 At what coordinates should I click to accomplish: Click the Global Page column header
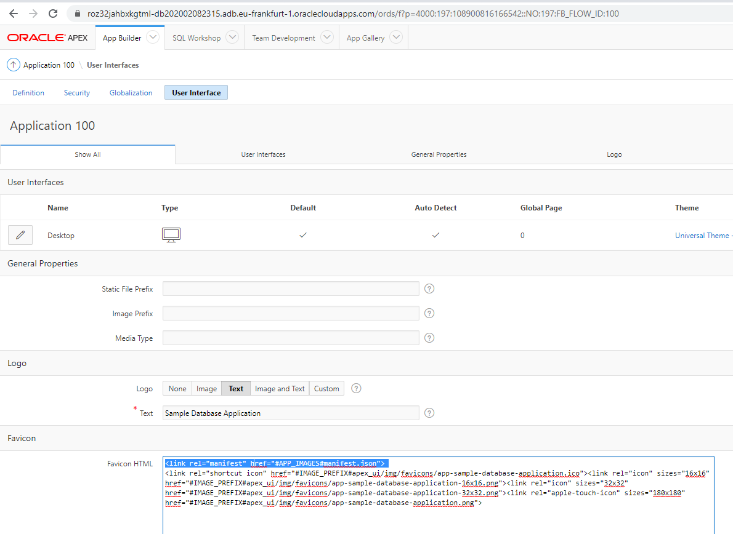541,208
